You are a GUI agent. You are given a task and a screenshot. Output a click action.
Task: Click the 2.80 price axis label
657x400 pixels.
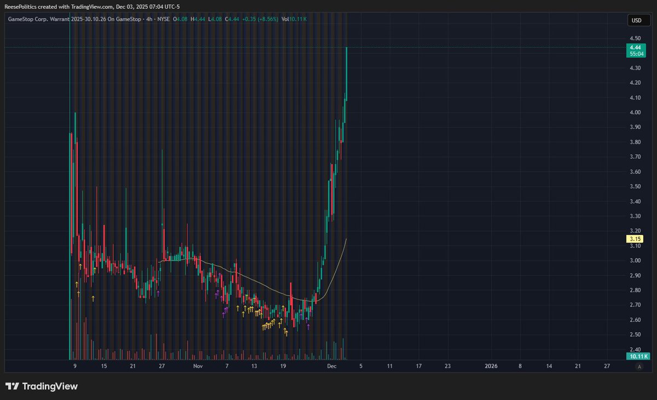click(x=635, y=290)
